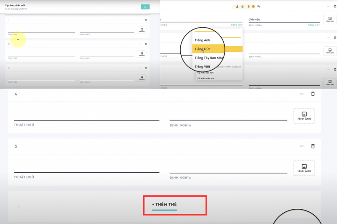Click the 'Tạo học phần mới' heading
Screen dimensions: 337x224
pos(15,5)
